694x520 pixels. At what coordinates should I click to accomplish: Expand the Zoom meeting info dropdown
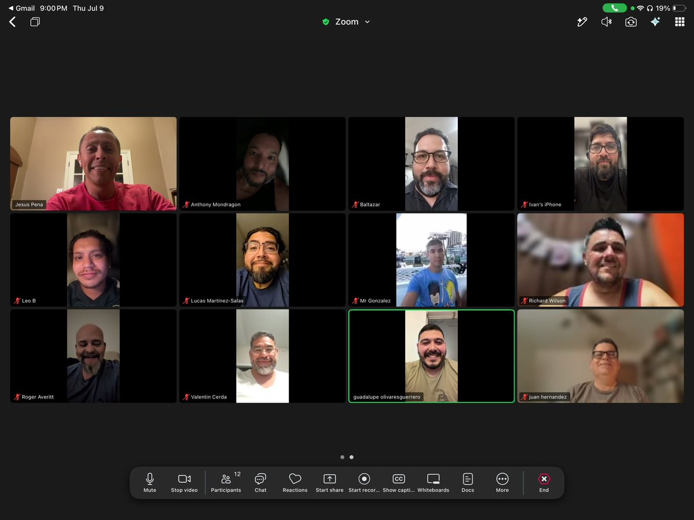[x=367, y=21]
